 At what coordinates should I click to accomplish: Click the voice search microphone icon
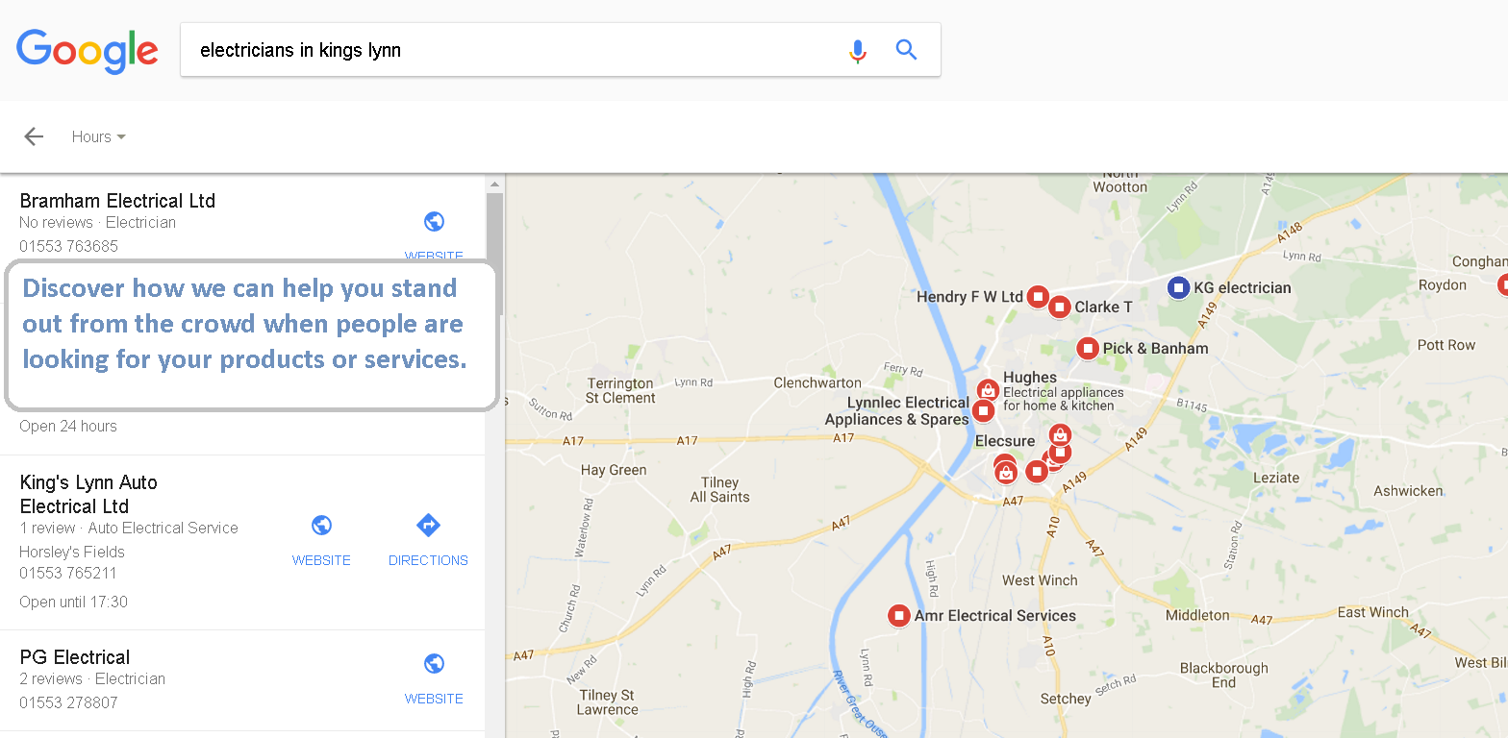pos(858,51)
